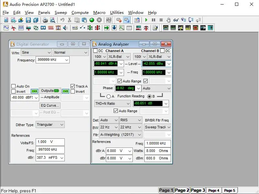Viewport: 259px width, 194px height.
Task: Click the pause sweep icon
Action: coord(153,20)
